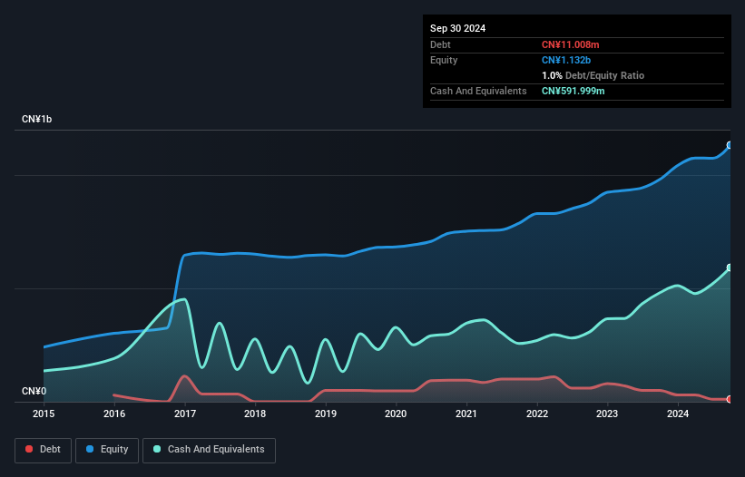Viewport: 745px width, 477px height.
Task: Click the 2022 x-axis label
Action: pyautogui.click(x=537, y=414)
